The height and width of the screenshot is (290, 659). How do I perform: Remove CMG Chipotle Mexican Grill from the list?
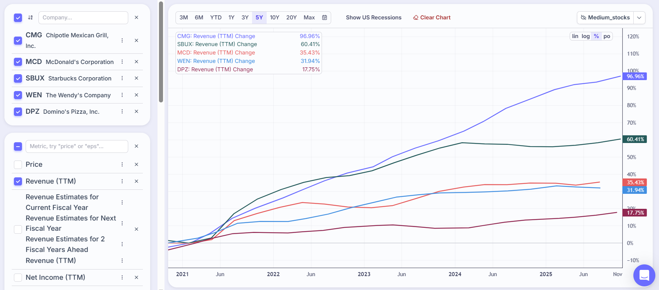[x=136, y=41]
